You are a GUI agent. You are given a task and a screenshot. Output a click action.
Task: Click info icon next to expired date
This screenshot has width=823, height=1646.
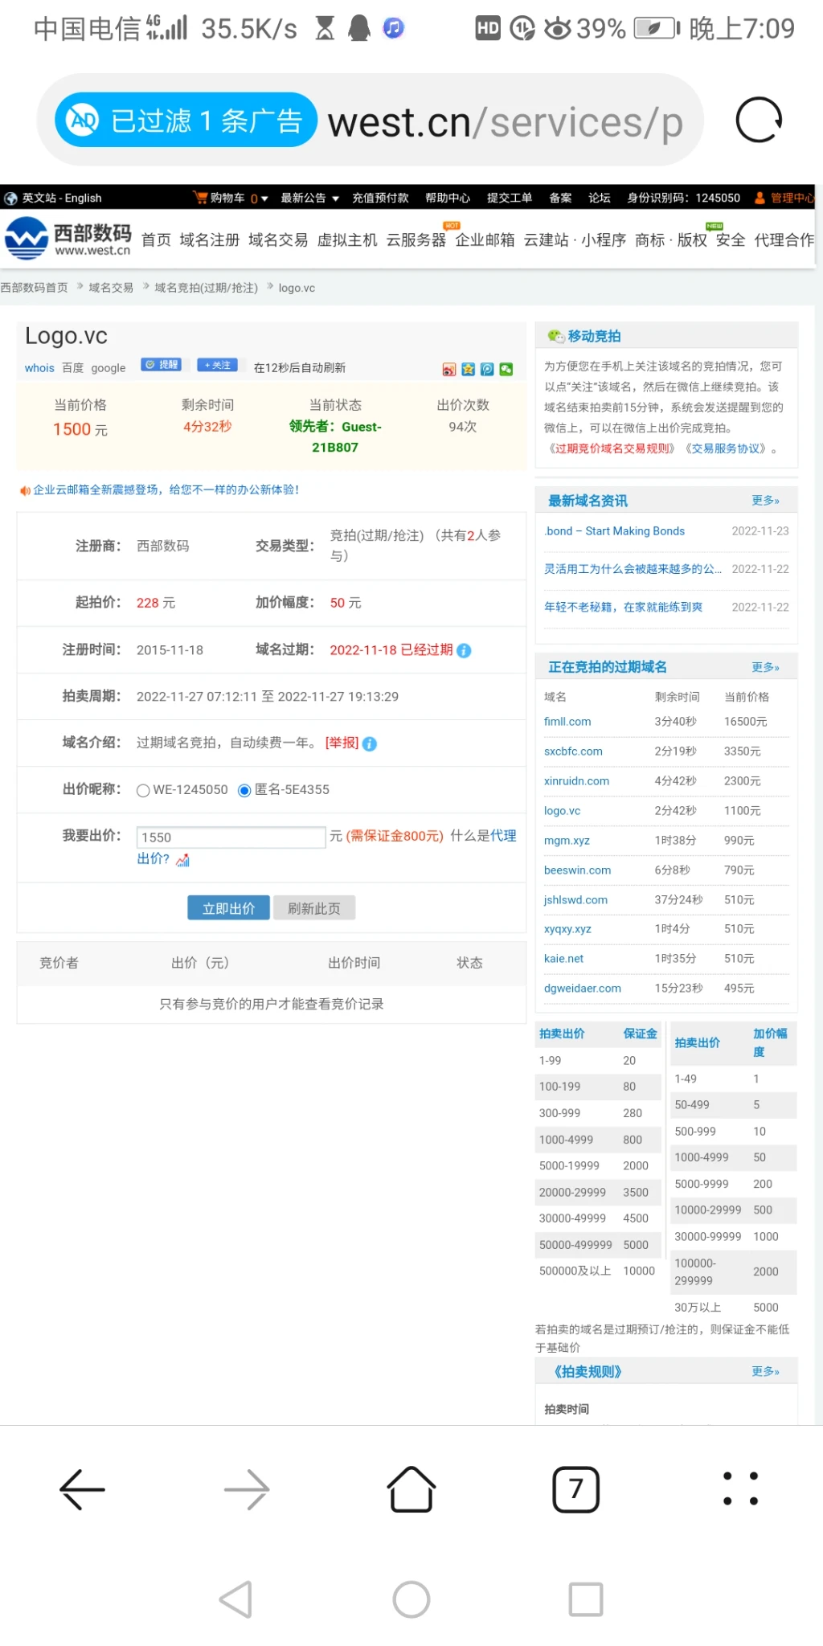pos(464,650)
